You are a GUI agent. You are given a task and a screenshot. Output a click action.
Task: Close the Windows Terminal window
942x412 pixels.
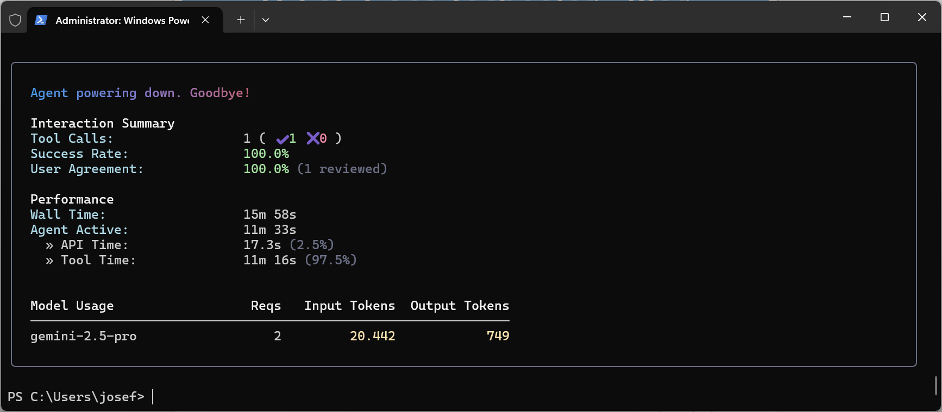click(922, 17)
